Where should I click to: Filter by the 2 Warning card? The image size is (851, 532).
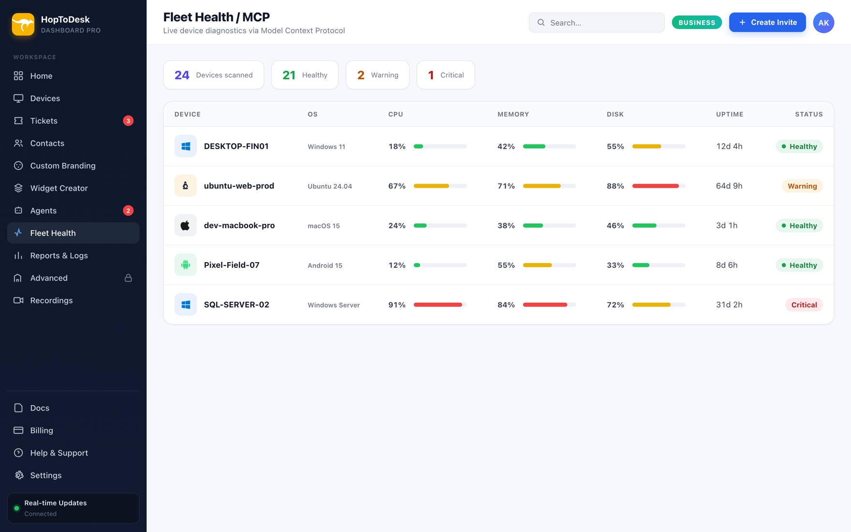coord(378,75)
